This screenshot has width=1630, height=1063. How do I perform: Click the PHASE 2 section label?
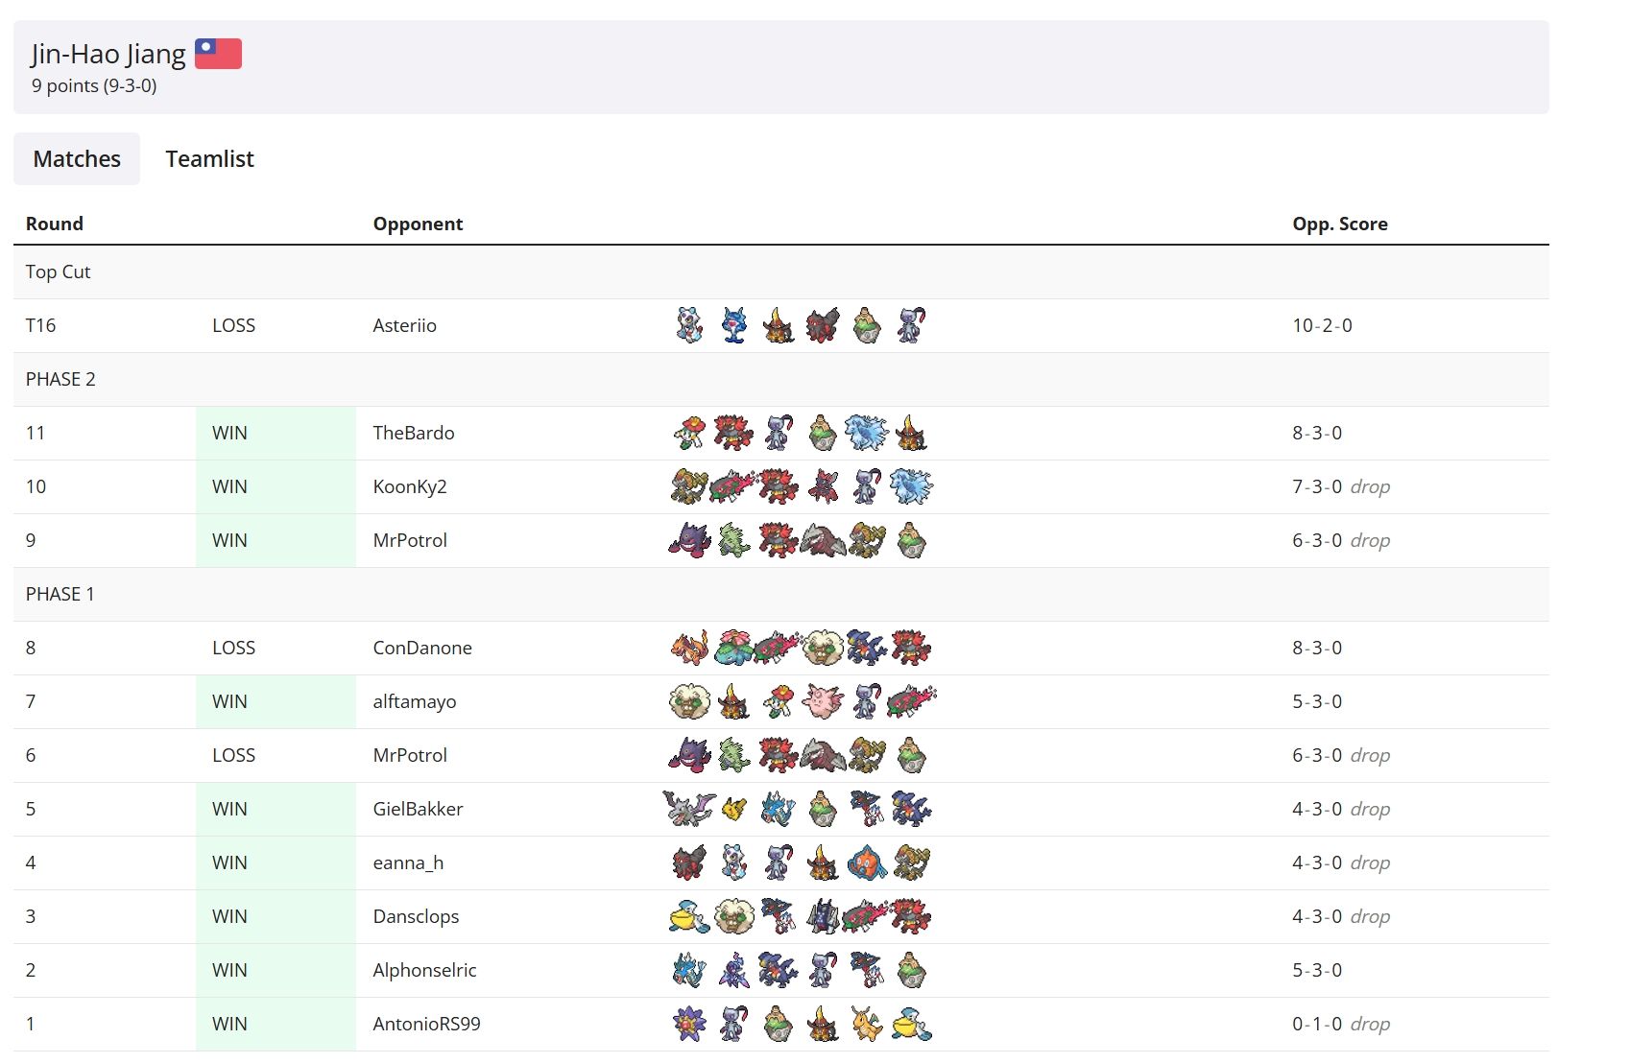pos(60,379)
